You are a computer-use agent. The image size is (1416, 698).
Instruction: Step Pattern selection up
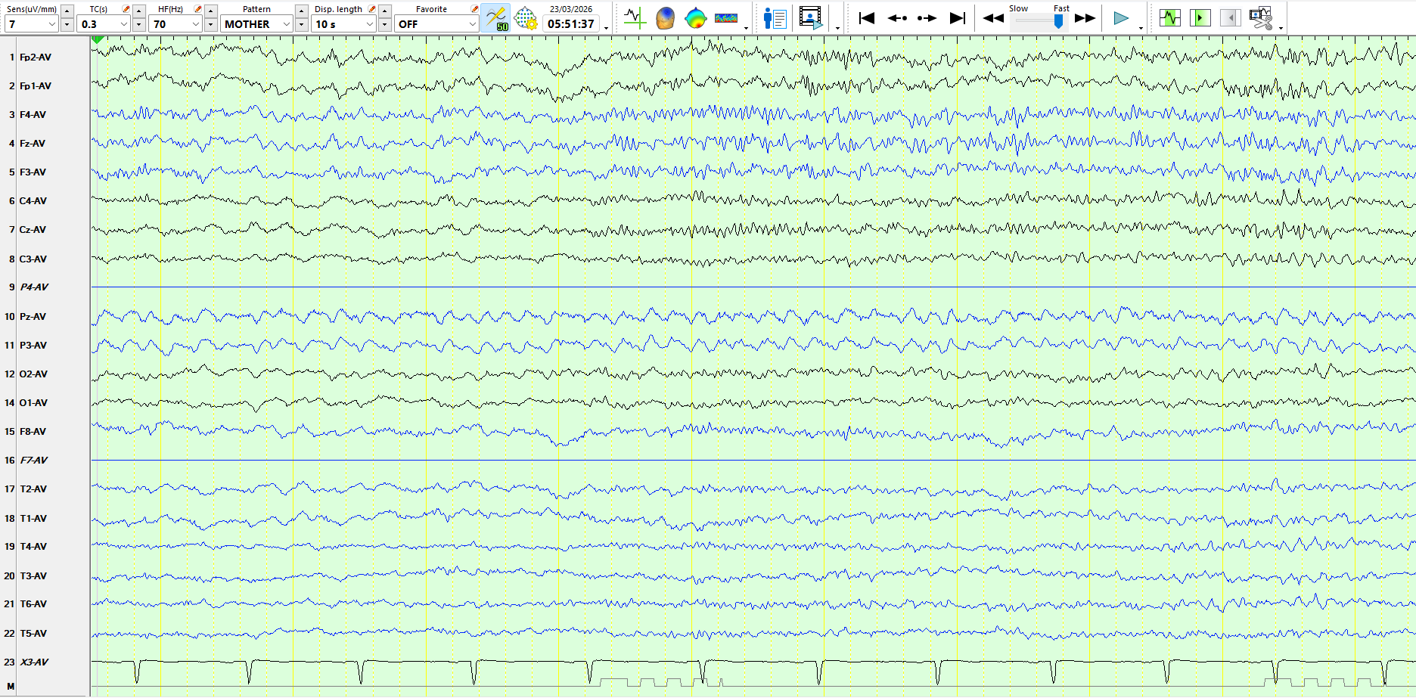[x=301, y=11]
